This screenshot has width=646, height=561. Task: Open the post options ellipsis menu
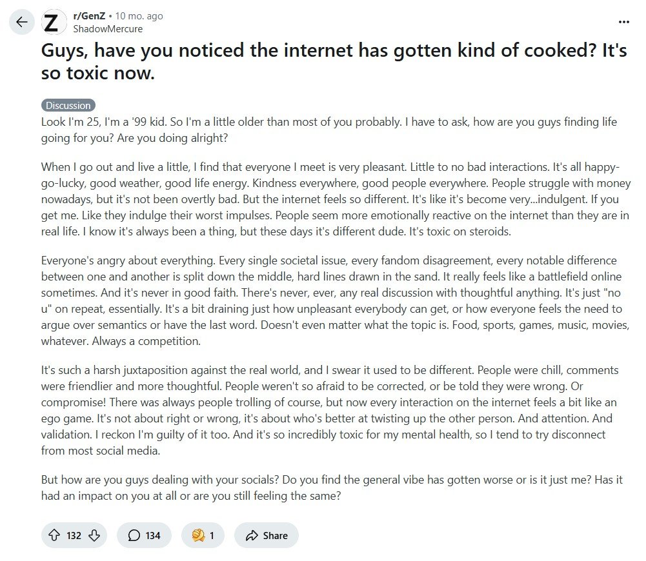(624, 22)
